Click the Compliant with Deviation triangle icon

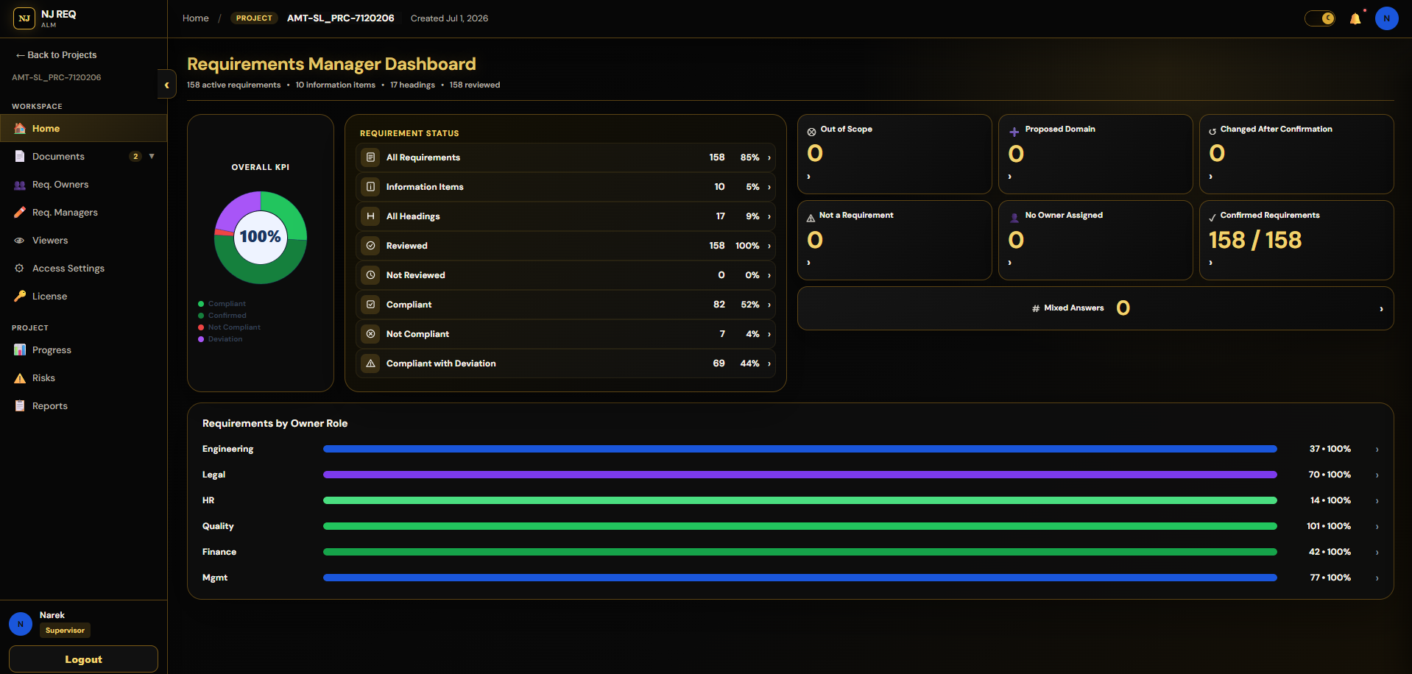click(x=371, y=363)
